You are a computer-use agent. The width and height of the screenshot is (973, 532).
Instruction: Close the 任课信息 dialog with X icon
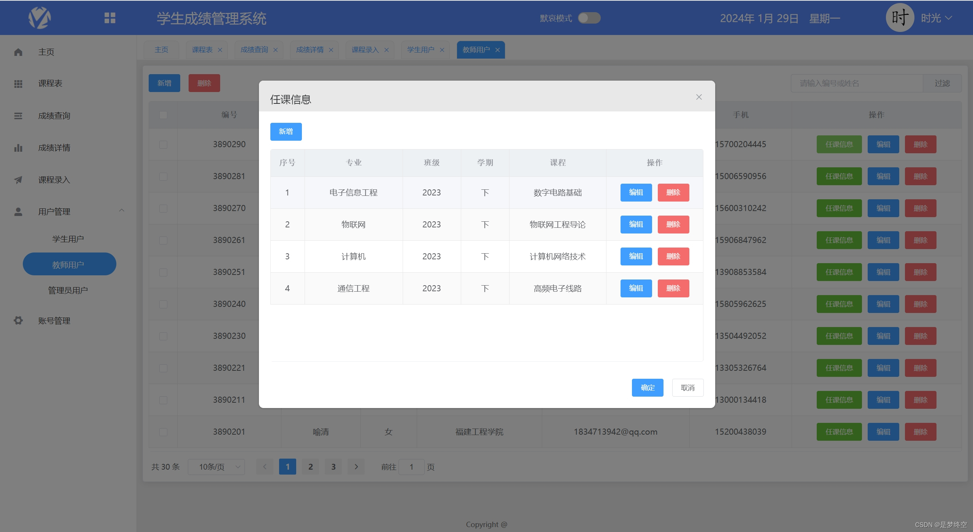698,97
